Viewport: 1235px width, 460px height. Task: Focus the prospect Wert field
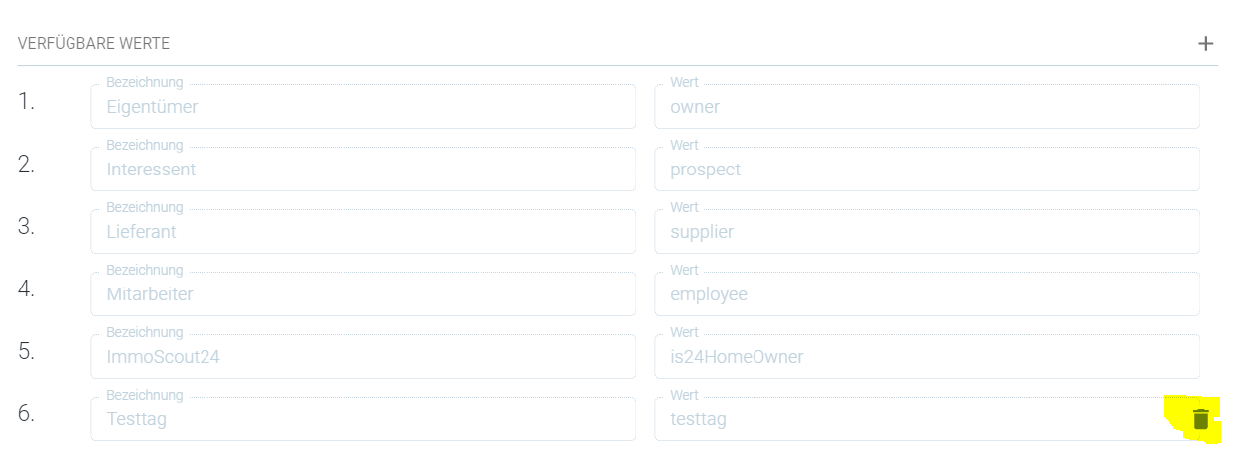pyautogui.click(x=927, y=169)
